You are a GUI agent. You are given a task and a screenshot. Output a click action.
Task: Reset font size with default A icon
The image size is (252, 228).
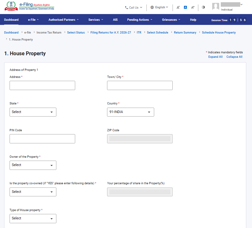pyautogui.click(x=185, y=7)
